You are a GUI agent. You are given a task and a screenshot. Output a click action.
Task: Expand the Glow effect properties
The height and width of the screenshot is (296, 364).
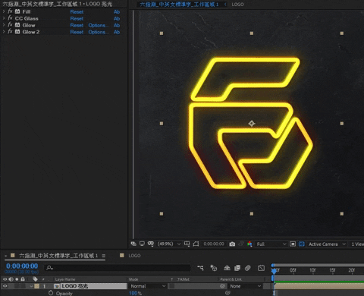4,25
